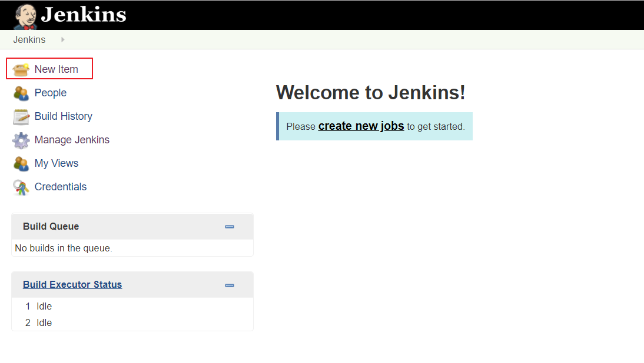644x363 pixels.
Task: Open the Credentials text link
Action: (60, 187)
